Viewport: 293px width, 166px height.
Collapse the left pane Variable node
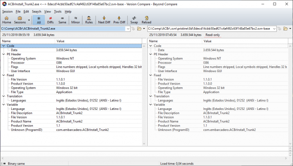click(4, 104)
